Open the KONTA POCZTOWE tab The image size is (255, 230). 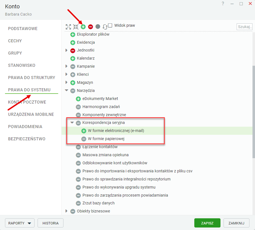27,102
